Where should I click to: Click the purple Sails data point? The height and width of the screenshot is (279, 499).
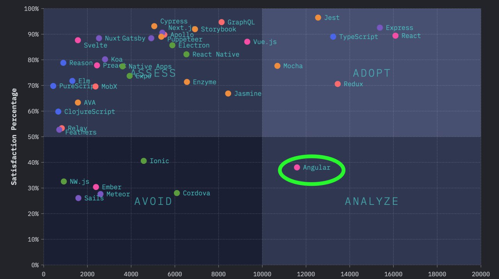tap(78, 198)
